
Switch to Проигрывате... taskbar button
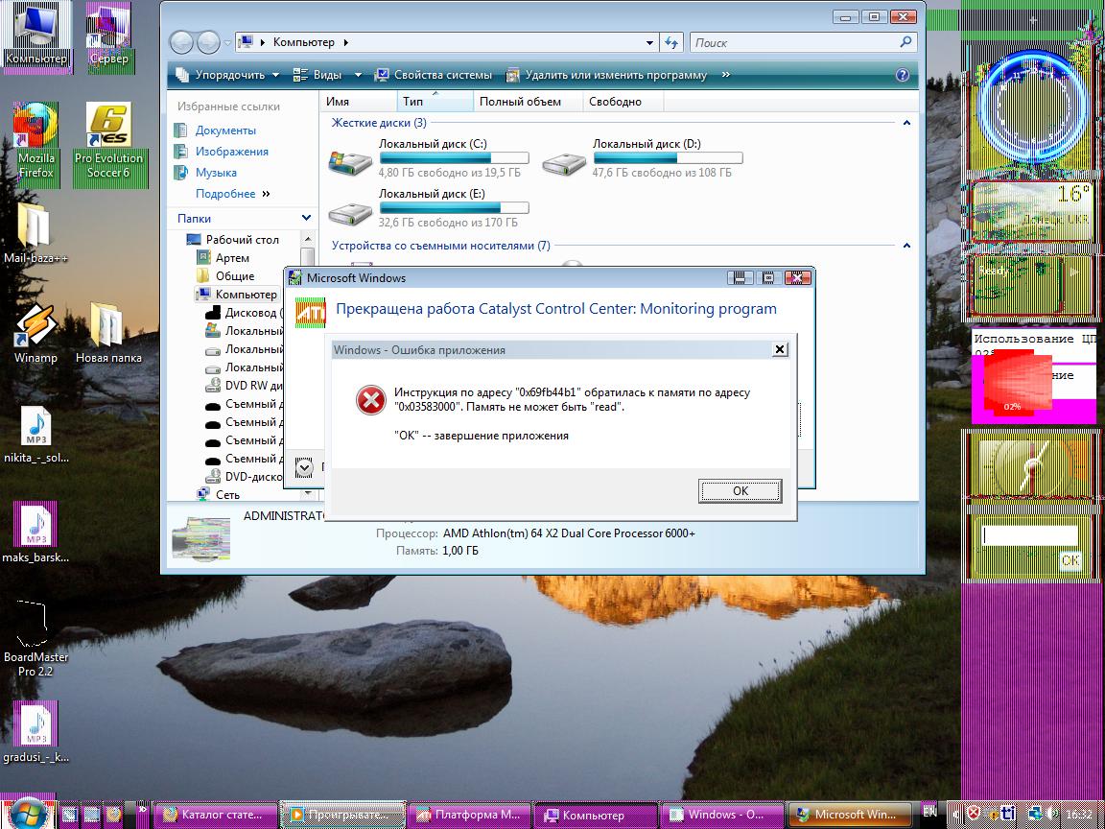pos(343,815)
